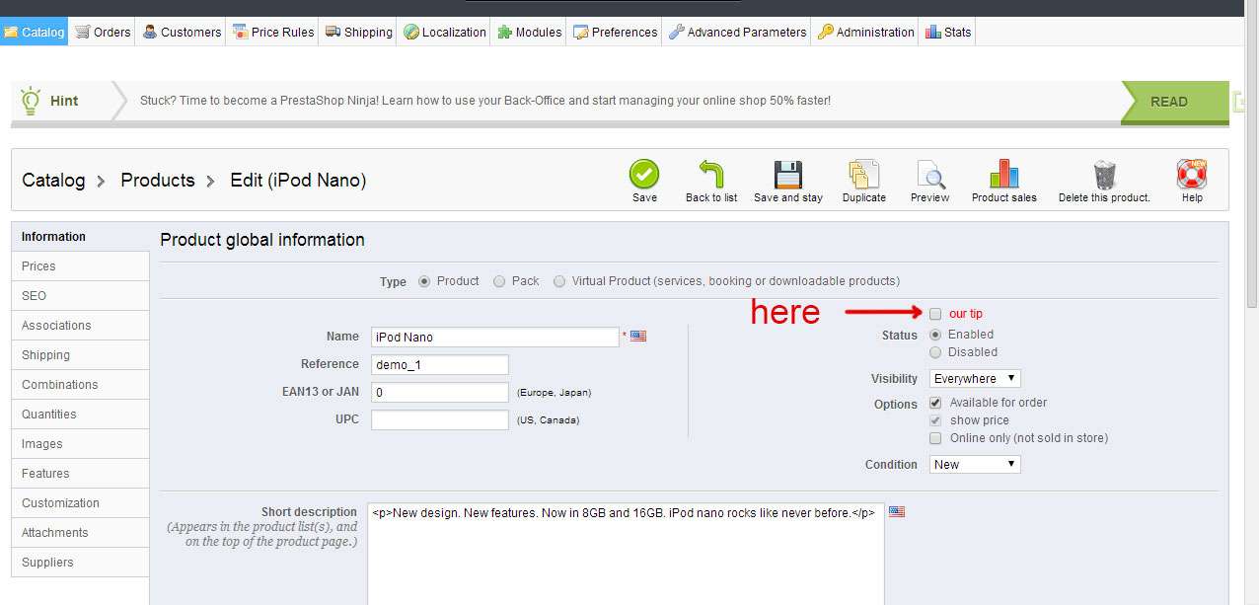The width and height of the screenshot is (1259, 605).
Task: Open the Preferences menu
Action: (x=615, y=32)
